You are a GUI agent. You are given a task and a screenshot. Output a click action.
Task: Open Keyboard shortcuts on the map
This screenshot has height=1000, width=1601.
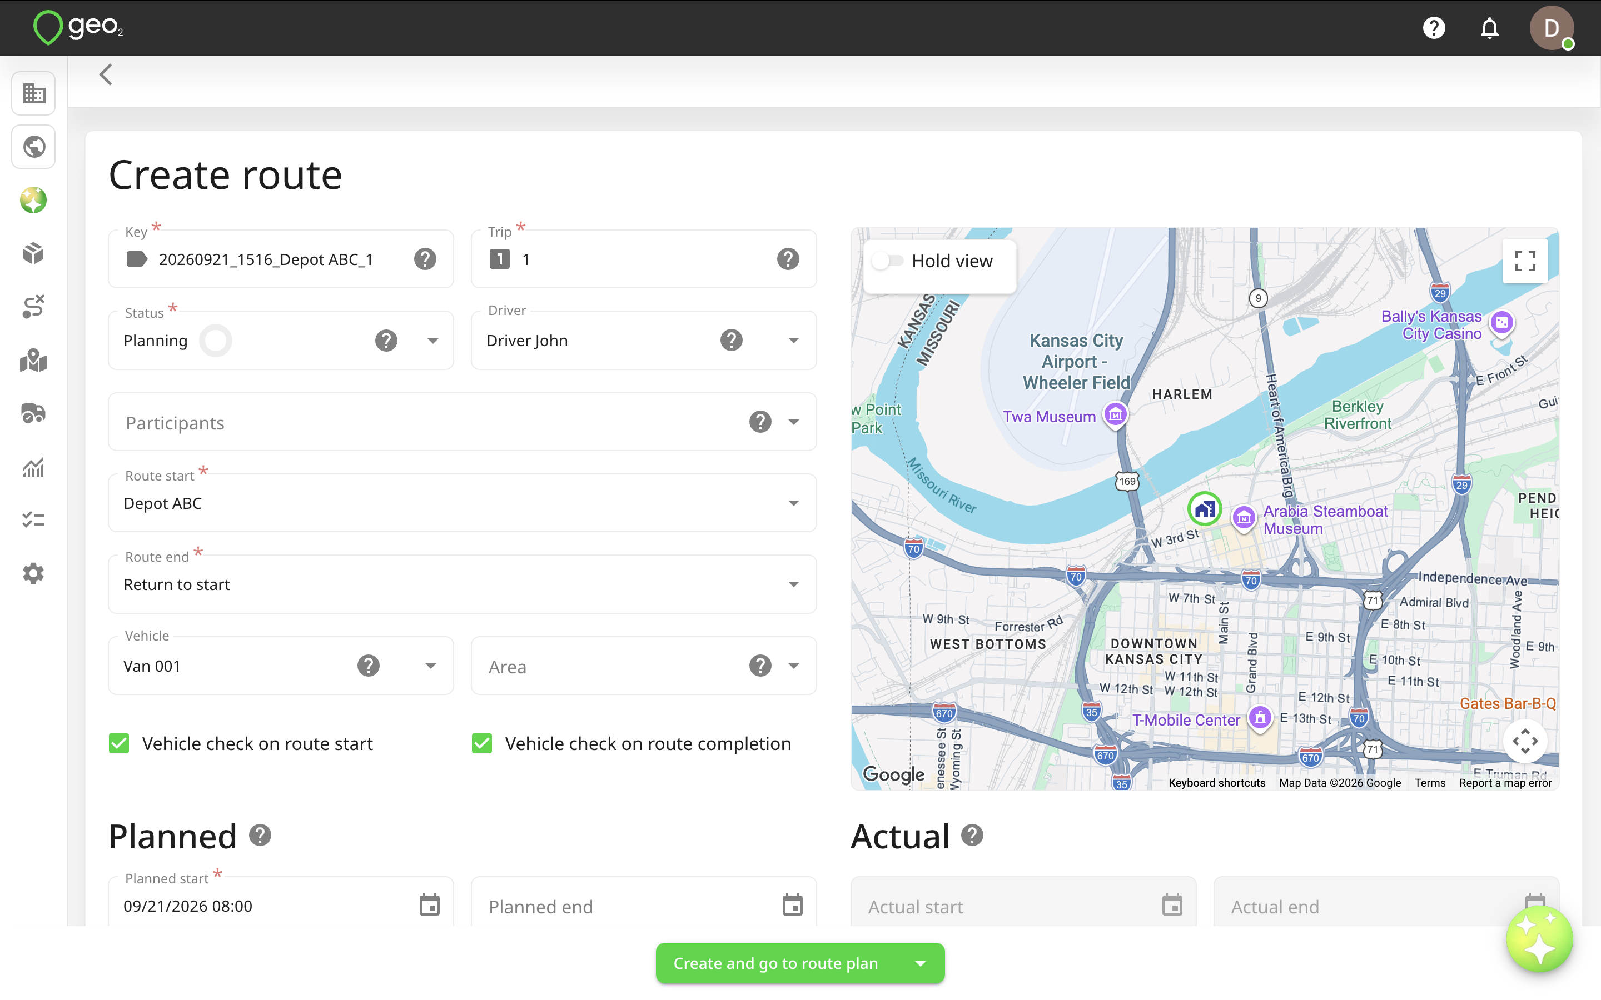(x=1217, y=783)
